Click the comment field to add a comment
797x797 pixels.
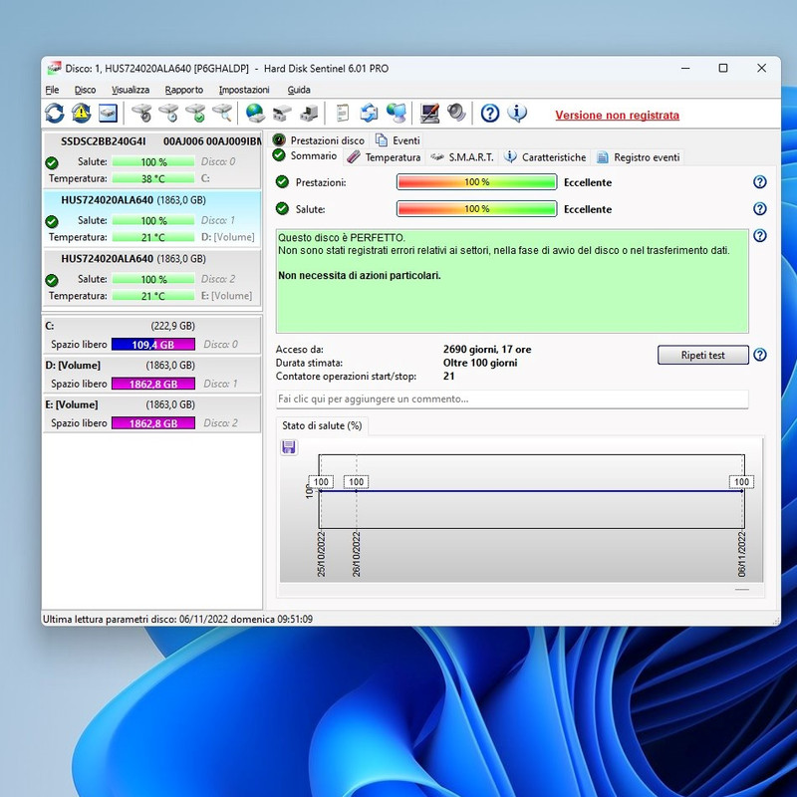(512, 399)
